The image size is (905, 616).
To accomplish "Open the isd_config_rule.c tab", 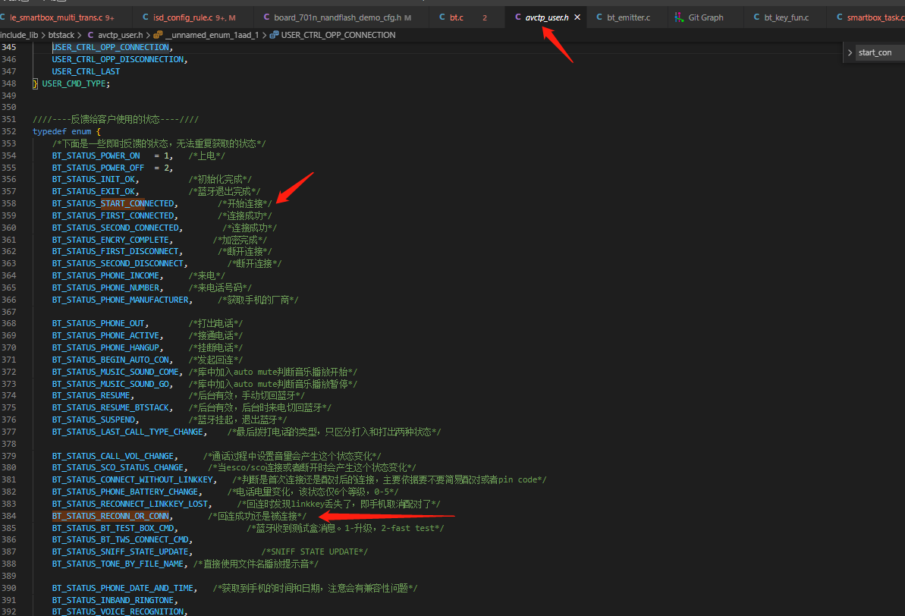I will click(194, 17).
